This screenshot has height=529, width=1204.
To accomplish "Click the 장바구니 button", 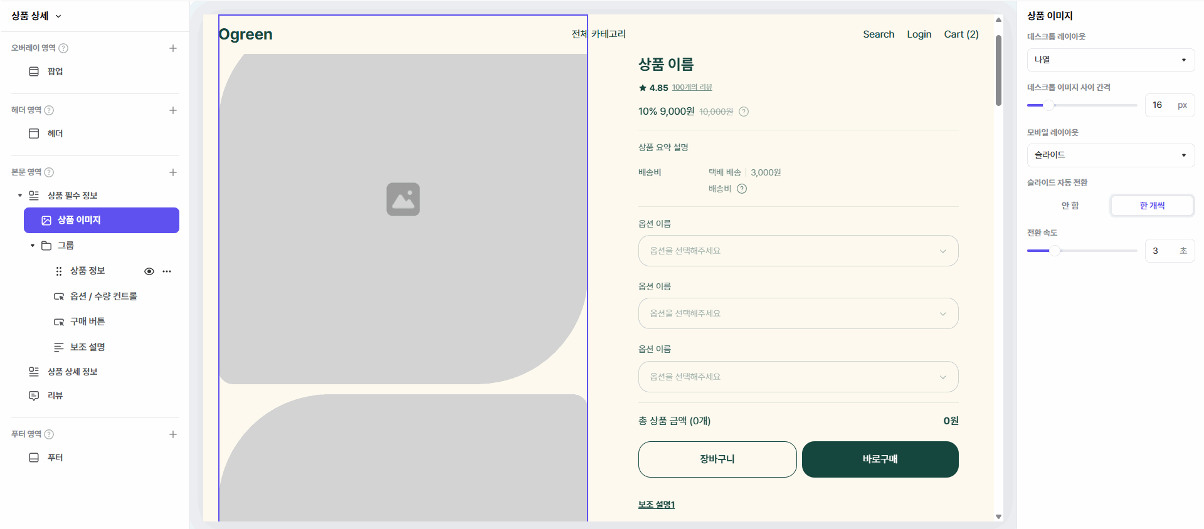I will pyautogui.click(x=717, y=459).
